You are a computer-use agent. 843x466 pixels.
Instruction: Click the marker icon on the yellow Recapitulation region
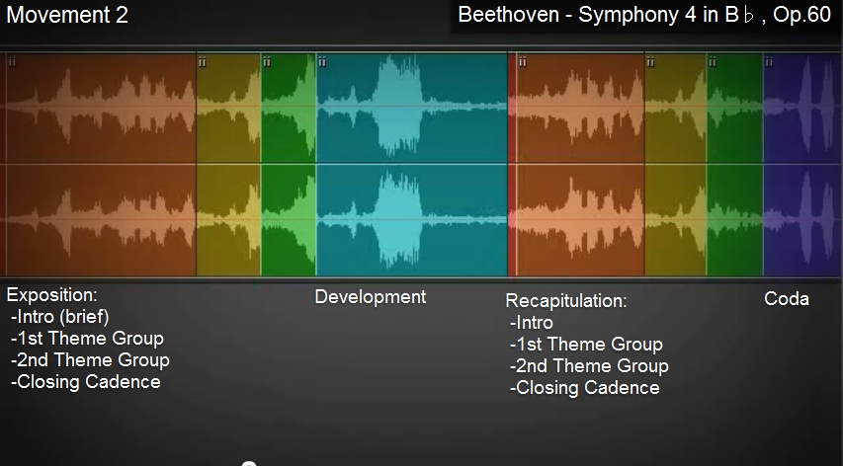coord(650,62)
